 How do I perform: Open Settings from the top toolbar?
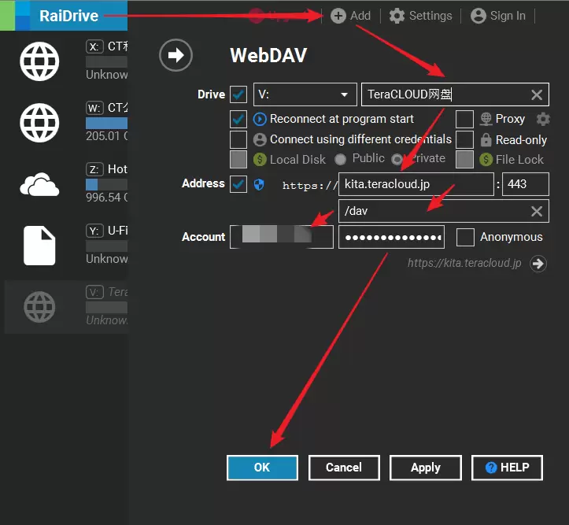[x=420, y=16]
